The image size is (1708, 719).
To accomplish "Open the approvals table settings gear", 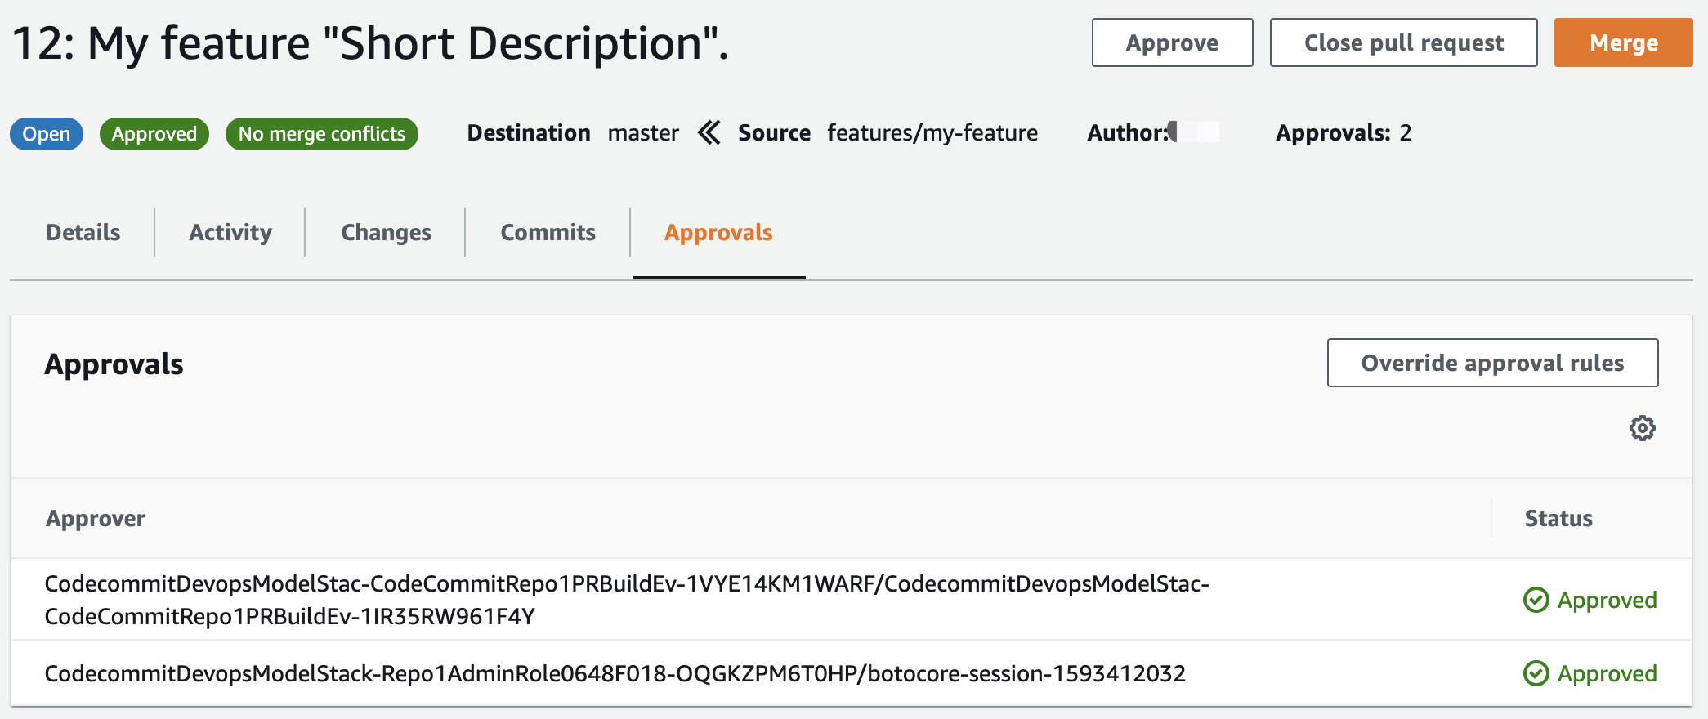I will (x=1642, y=428).
